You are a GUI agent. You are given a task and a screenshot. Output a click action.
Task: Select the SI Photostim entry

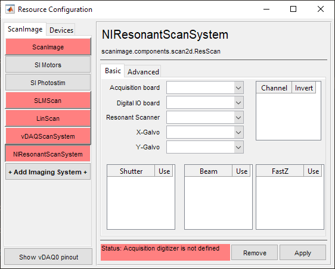click(48, 83)
